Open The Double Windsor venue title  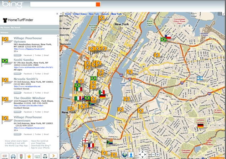coord(29,98)
